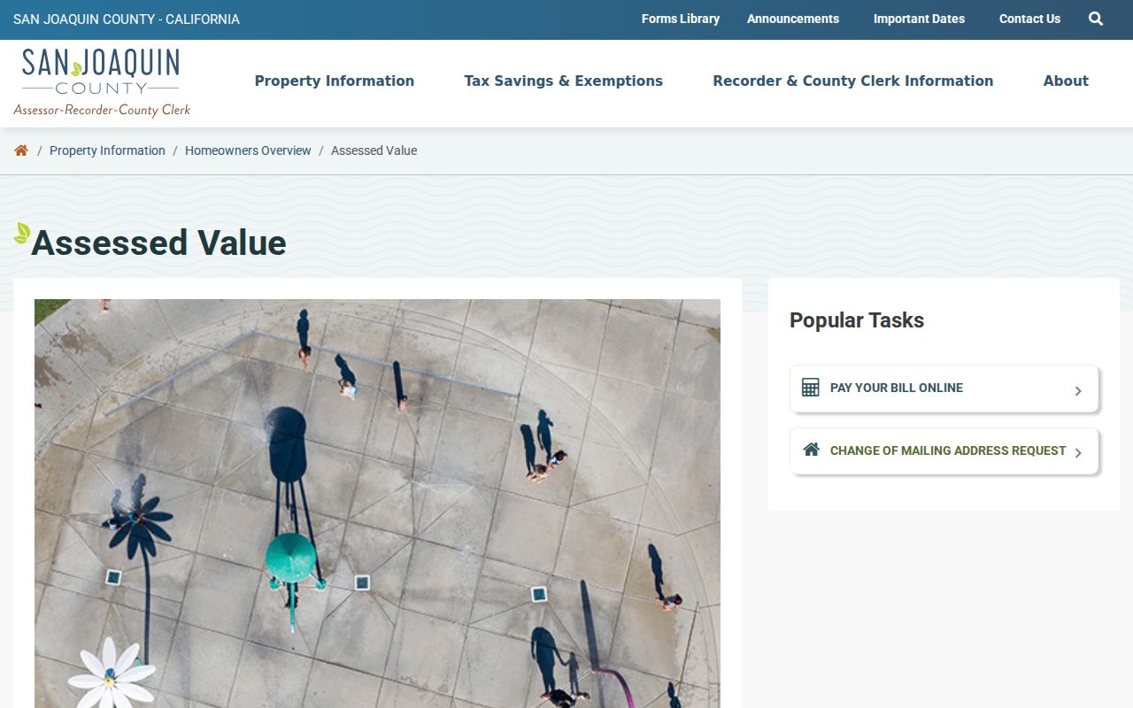The height and width of the screenshot is (708, 1133).
Task: Click chevron on Change of Mailing Address Request
Action: 1078,453
